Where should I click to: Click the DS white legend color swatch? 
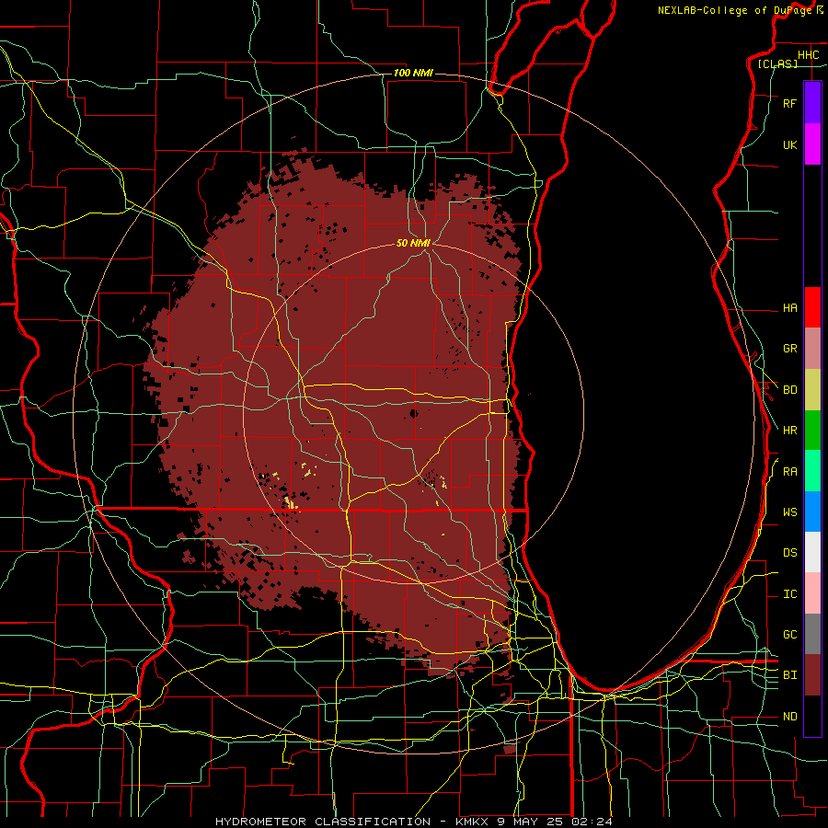point(812,552)
